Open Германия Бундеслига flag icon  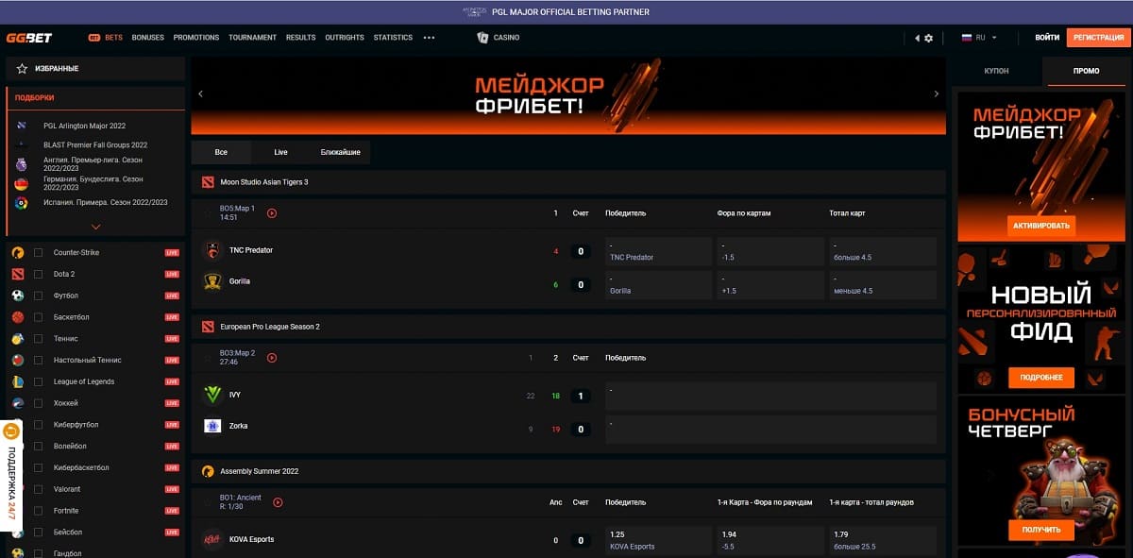pyautogui.click(x=22, y=183)
